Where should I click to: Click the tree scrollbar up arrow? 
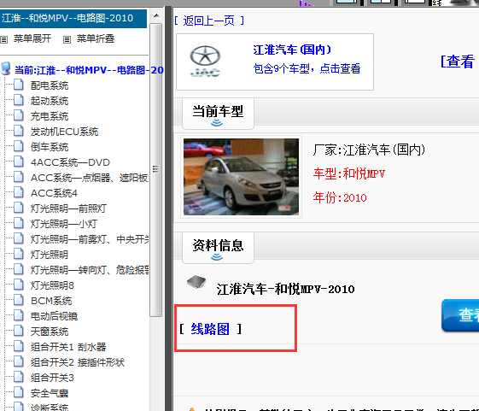coord(156,15)
